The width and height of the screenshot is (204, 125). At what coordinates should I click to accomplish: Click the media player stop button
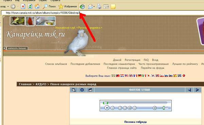pyautogui.click(x=113, y=108)
